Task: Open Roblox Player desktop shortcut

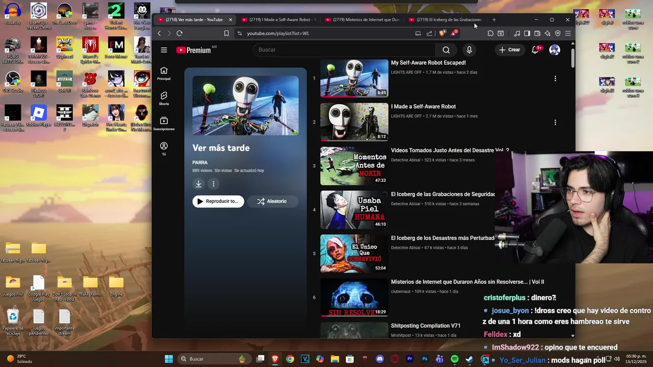Action: pos(39,116)
